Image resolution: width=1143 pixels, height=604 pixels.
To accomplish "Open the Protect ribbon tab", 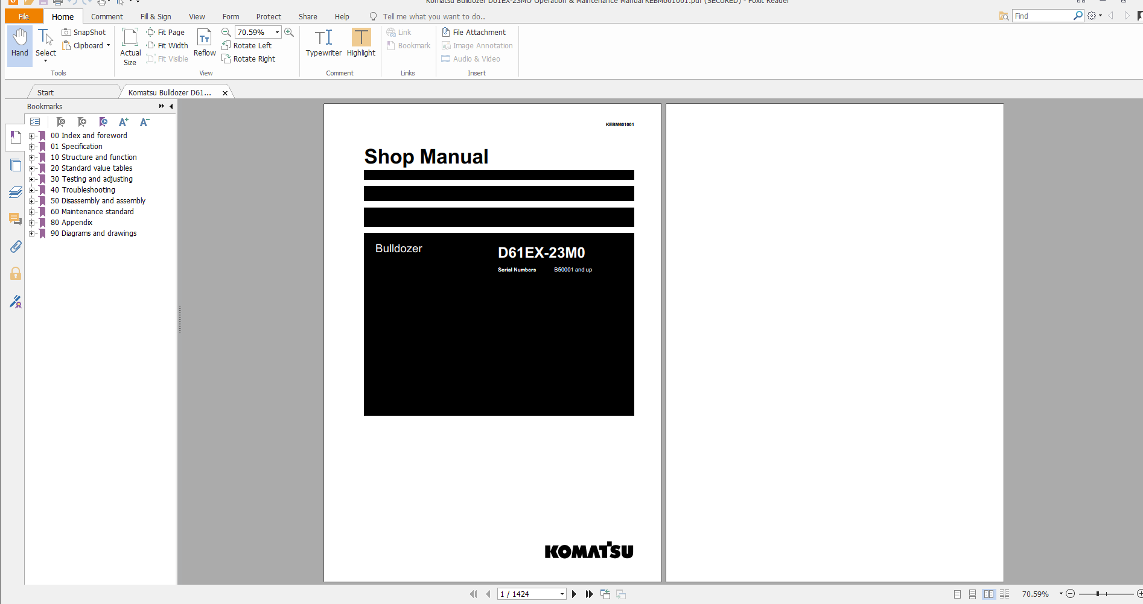I will 269,16.
